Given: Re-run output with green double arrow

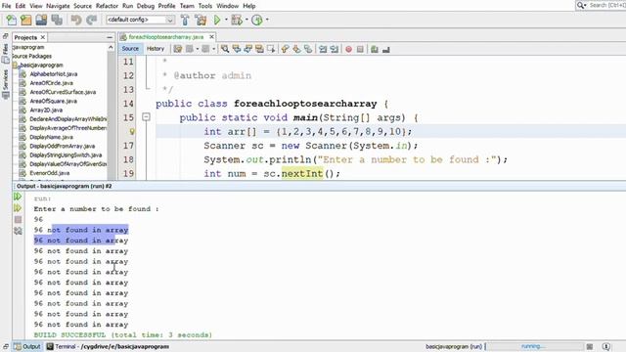Looking at the screenshot, I should 18,197.
